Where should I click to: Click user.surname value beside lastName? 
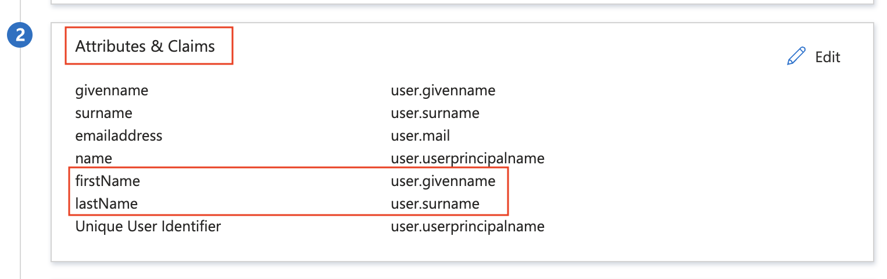[435, 204]
